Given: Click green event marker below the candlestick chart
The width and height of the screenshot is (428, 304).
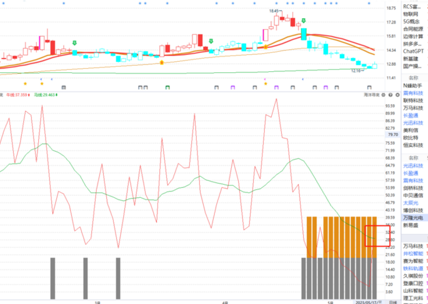Looking at the screenshot, I should pyautogui.click(x=167, y=87).
